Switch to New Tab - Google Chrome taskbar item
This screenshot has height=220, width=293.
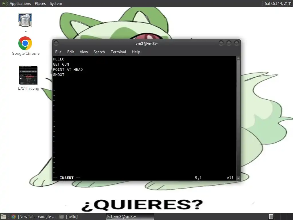[33, 217]
